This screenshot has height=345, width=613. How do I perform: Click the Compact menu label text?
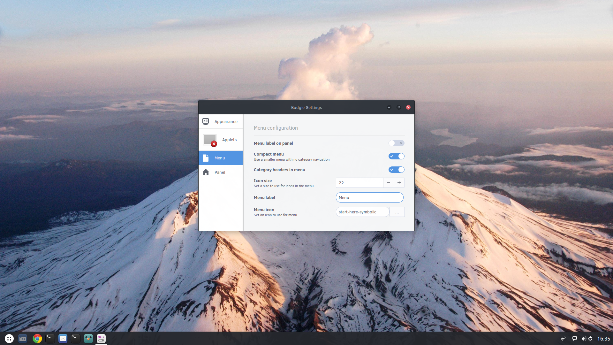pyautogui.click(x=269, y=154)
